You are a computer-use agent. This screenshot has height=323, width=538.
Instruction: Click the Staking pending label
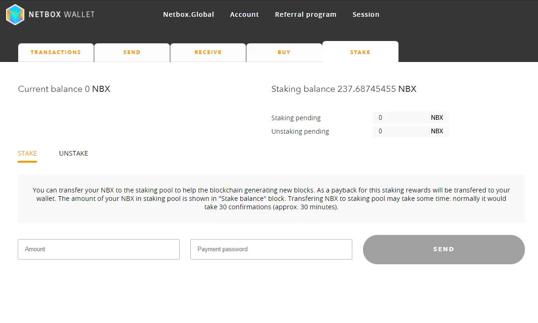(296, 118)
